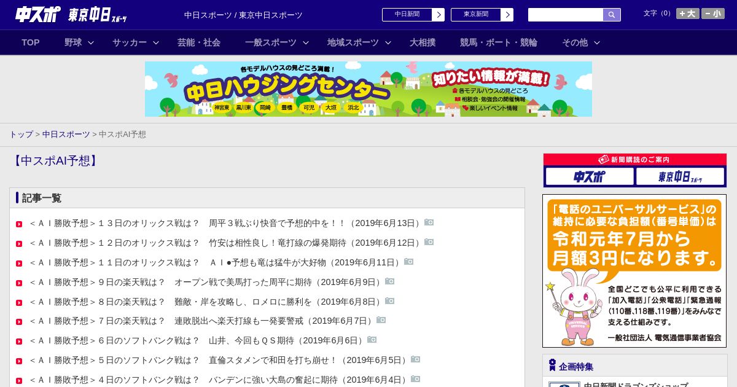
Task: Open the June 11 オリックス戦 article
Action: click(x=216, y=262)
